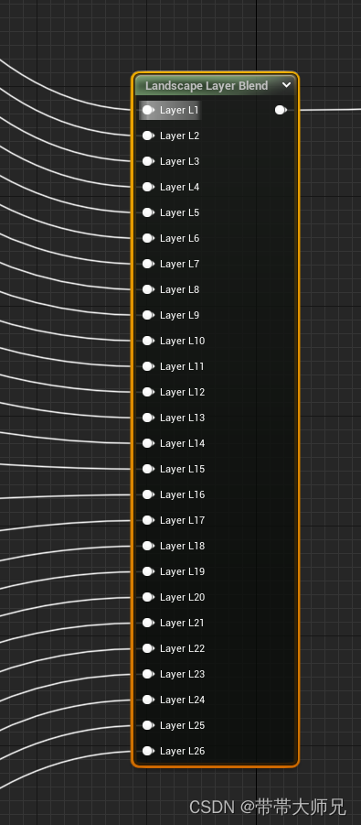Click the Layer L6 input pin
This screenshot has width=361, height=825.
(x=148, y=238)
